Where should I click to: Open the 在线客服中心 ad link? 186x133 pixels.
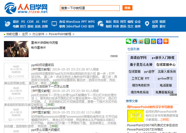166,65
